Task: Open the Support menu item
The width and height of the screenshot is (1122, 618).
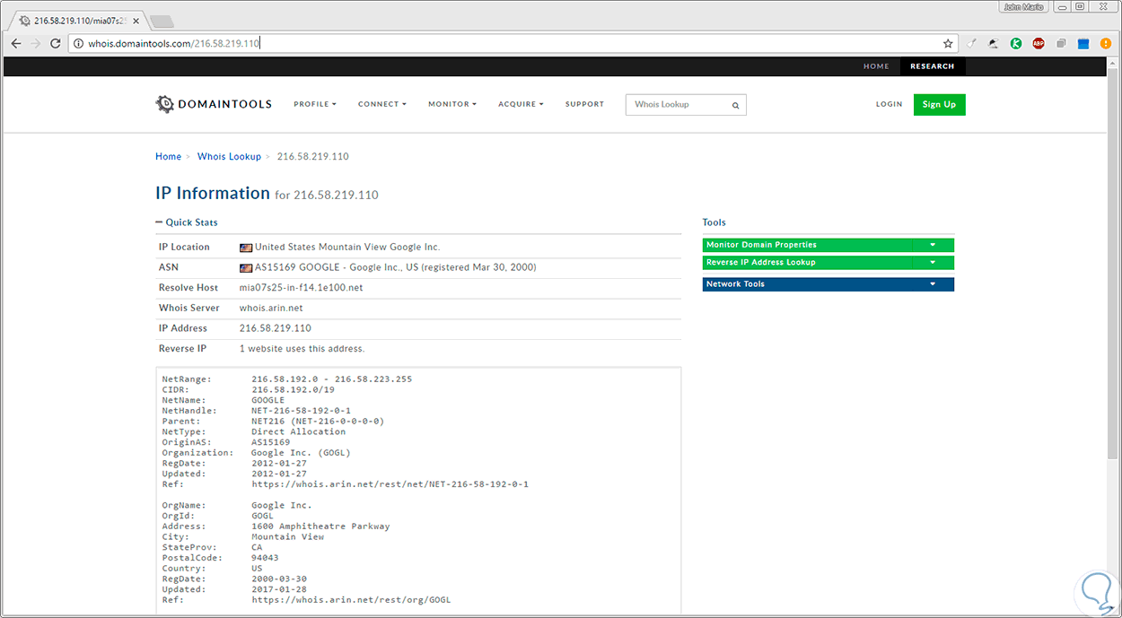Action: coord(584,104)
